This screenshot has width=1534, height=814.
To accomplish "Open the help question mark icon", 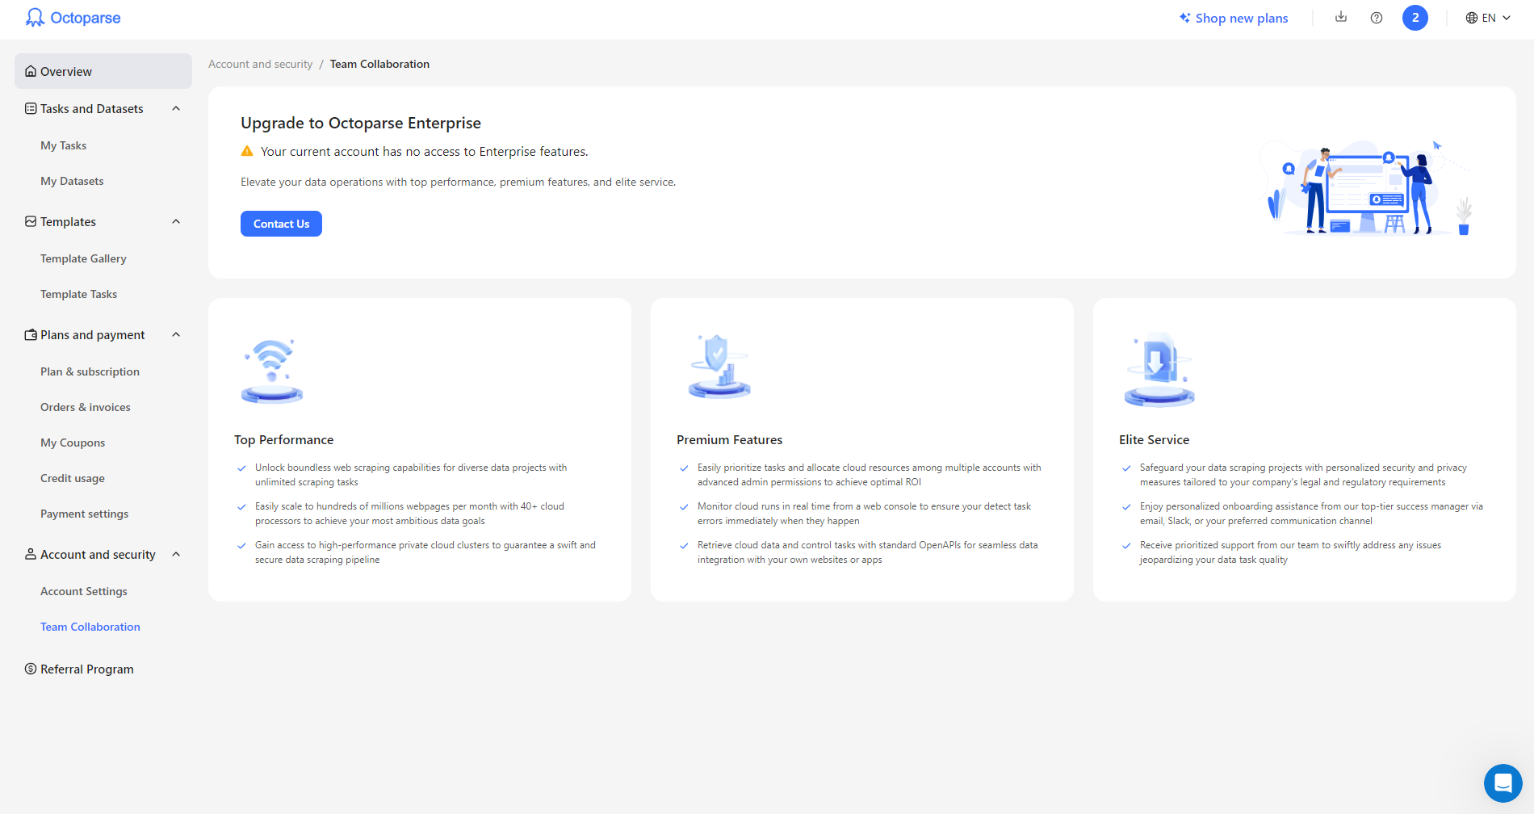I will (x=1377, y=18).
